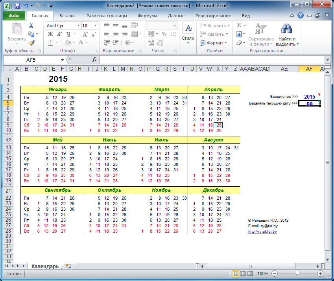Switch to the Вид ribbon tab
Viewport: 334px width, 281px height.
point(246,16)
